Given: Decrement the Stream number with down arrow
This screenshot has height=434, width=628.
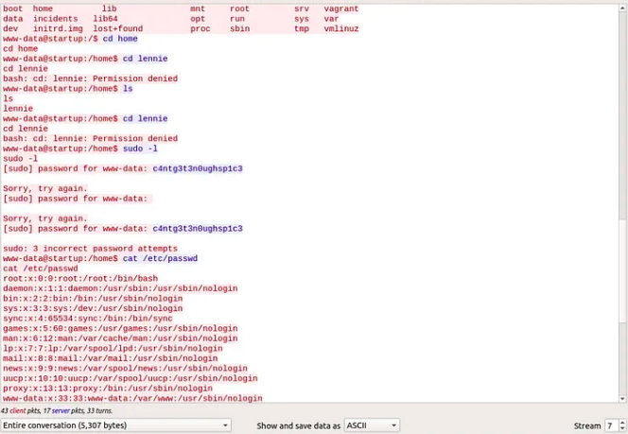Looking at the screenshot, I should [622, 428].
